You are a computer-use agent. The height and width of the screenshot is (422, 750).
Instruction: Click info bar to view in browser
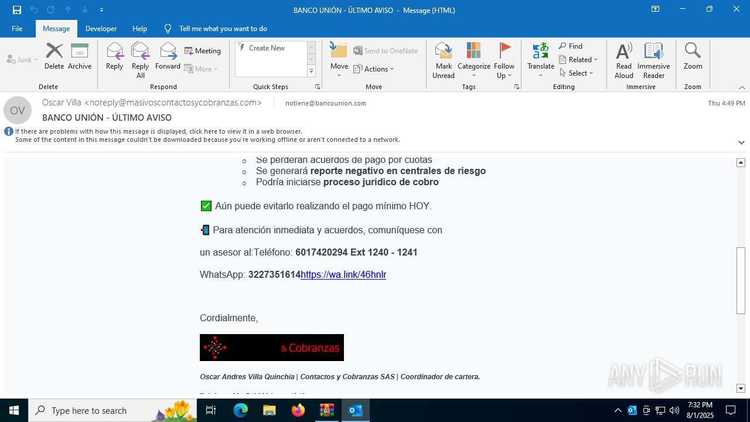pyautogui.click(x=207, y=135)
